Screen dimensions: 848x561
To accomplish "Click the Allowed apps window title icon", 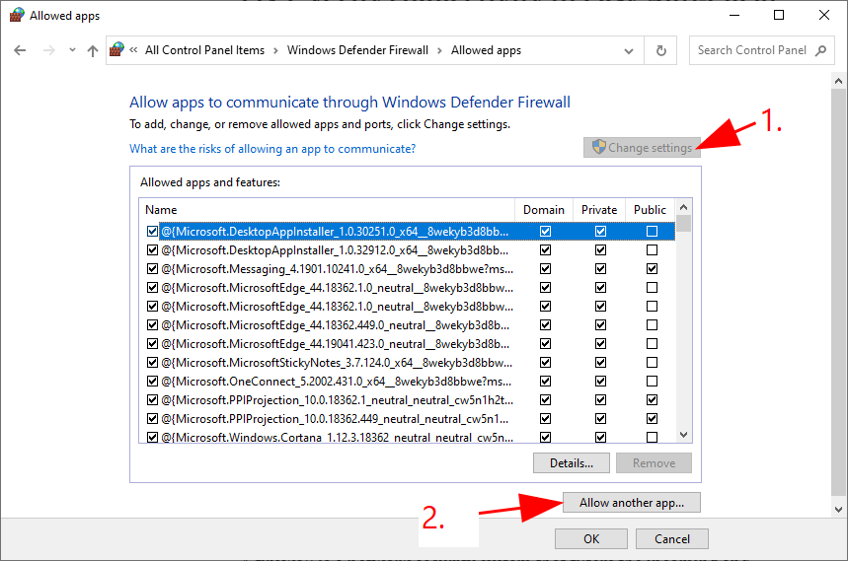I will [x=16, y=16].
